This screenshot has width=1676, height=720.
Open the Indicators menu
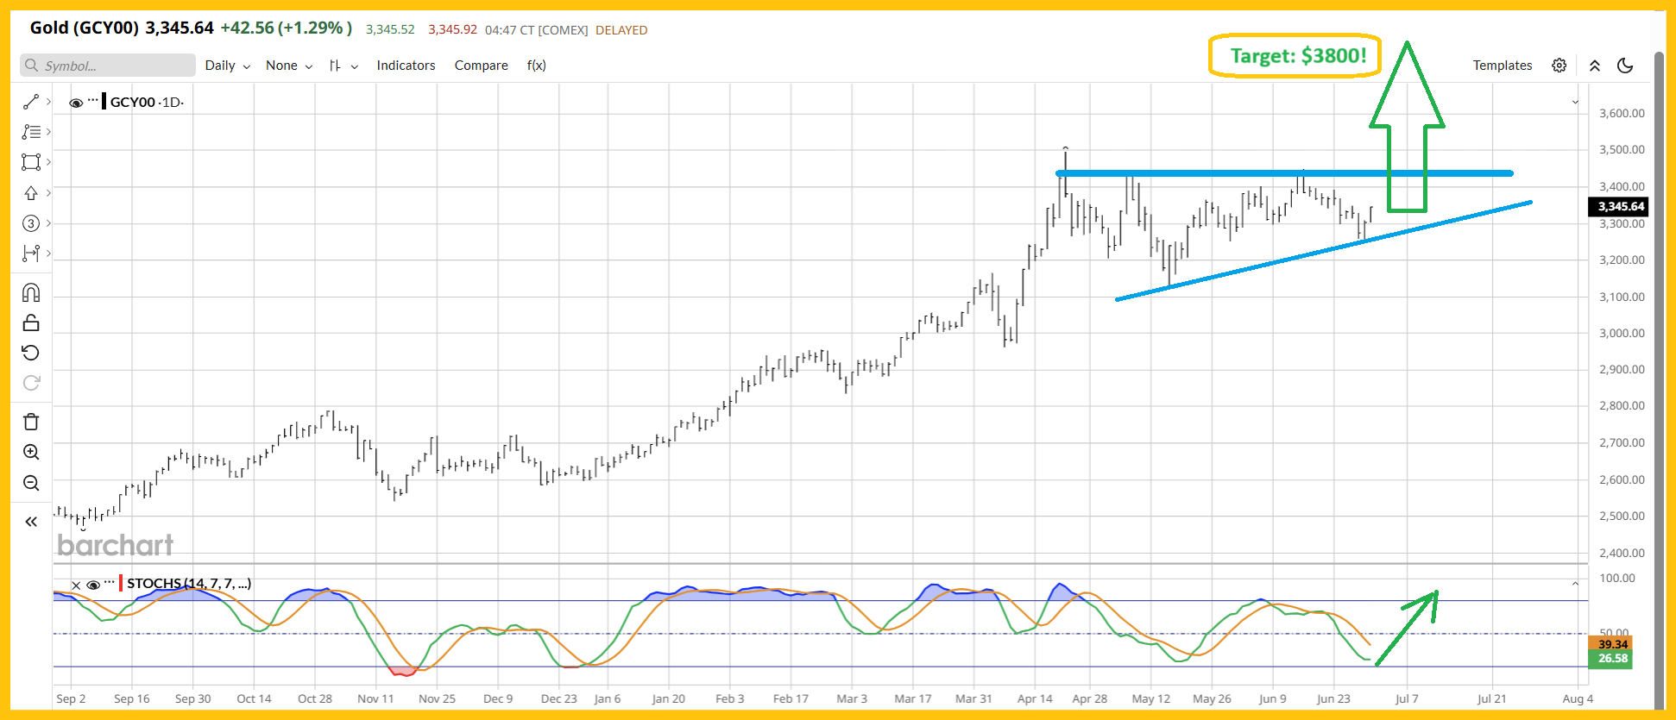[406, 66]
